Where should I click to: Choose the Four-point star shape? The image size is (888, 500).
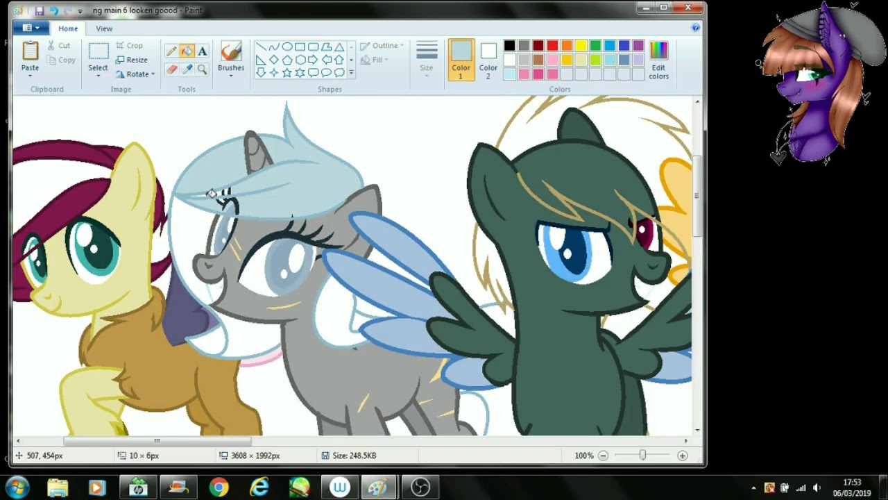274,72
